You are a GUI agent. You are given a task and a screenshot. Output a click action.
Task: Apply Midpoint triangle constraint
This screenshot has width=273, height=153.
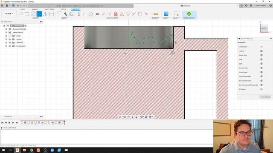click(122, 14)
